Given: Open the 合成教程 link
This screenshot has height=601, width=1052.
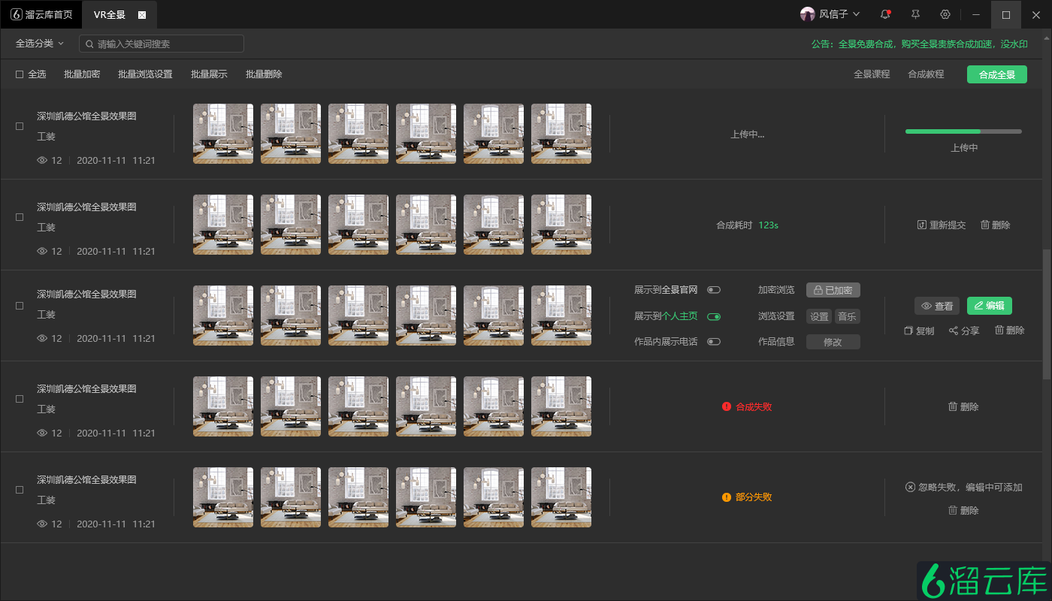Looking at the screenshot, I should pos(926,74).
